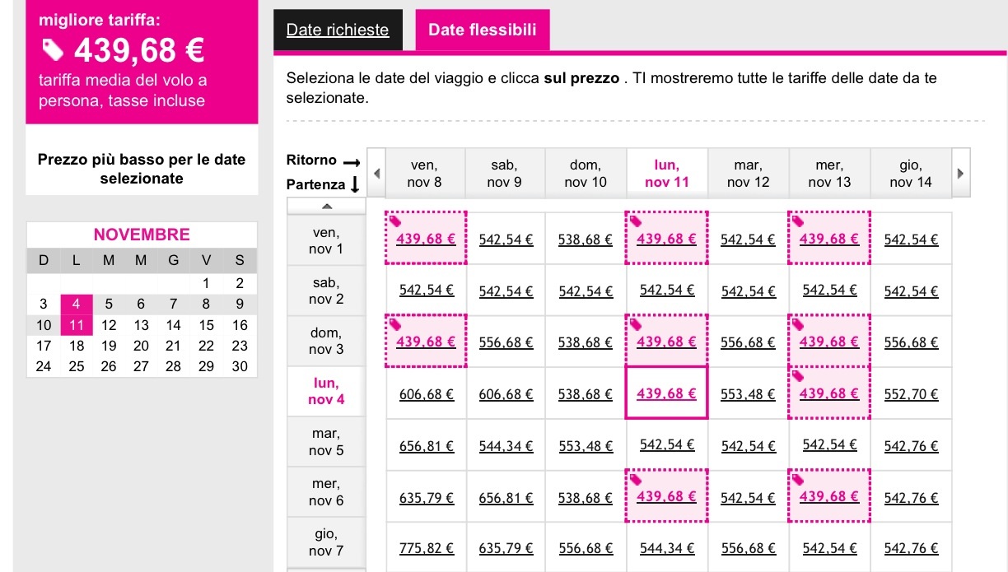Click November 11 in the calendar
Image resolution: width=1008 pixels, height=572 pixels.
coord(76,324)
